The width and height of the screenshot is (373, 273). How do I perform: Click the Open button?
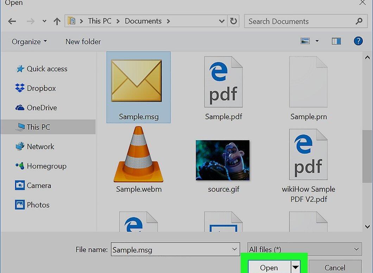(x=269, y=267)
